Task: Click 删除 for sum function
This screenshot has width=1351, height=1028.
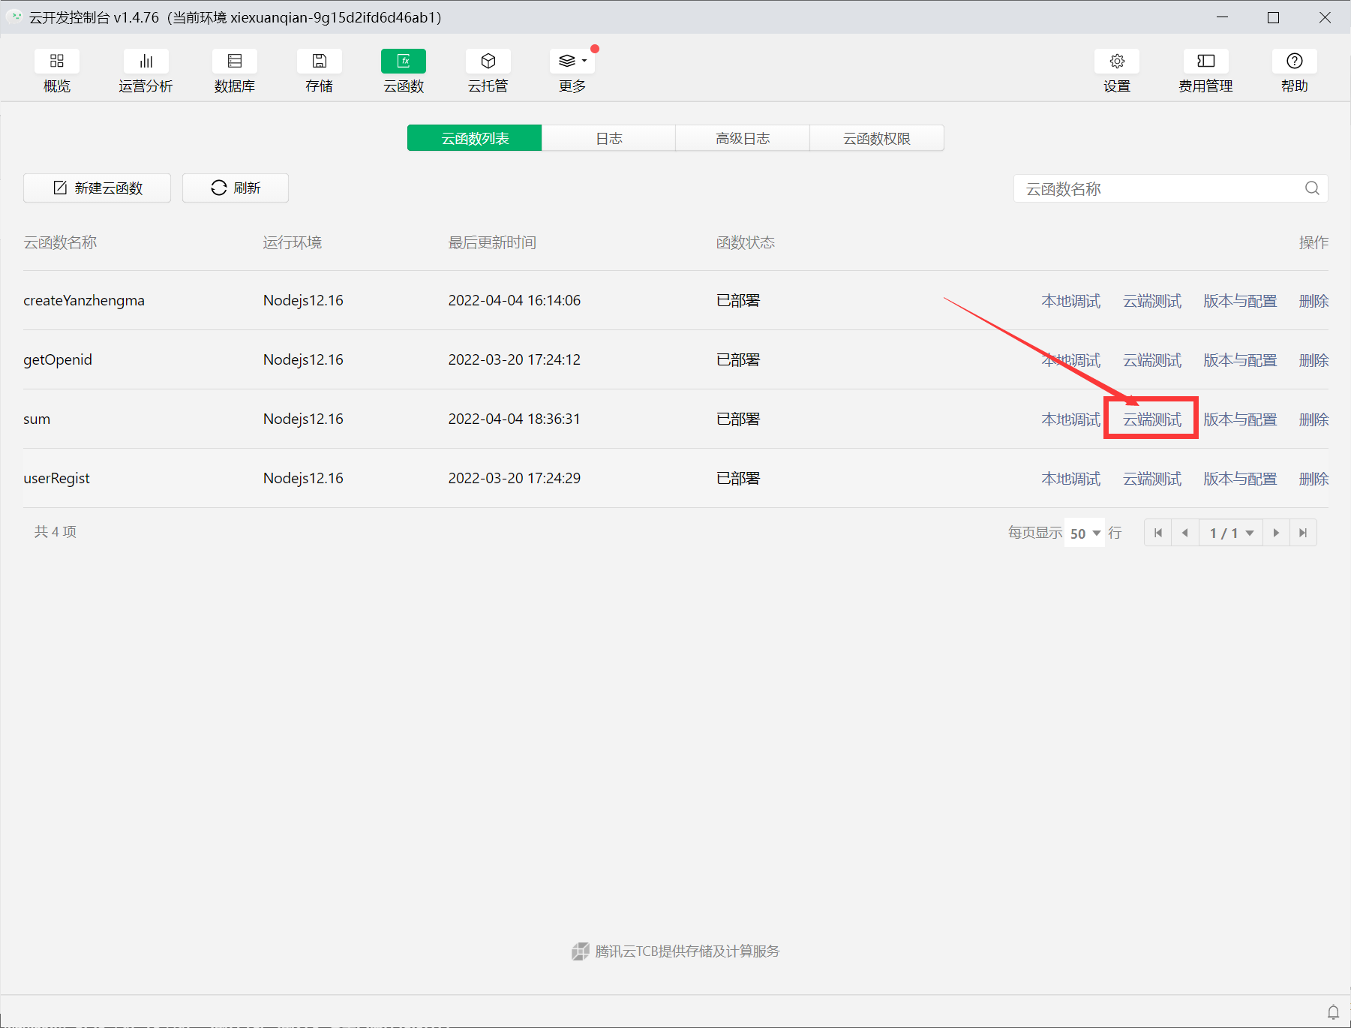Action: (1313, 419)
